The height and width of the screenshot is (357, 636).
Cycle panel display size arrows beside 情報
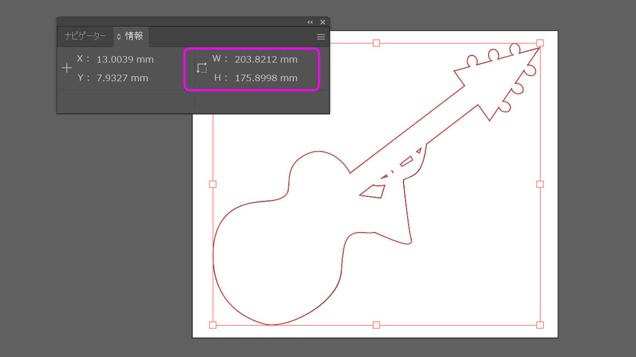click(x=119, y=37)
